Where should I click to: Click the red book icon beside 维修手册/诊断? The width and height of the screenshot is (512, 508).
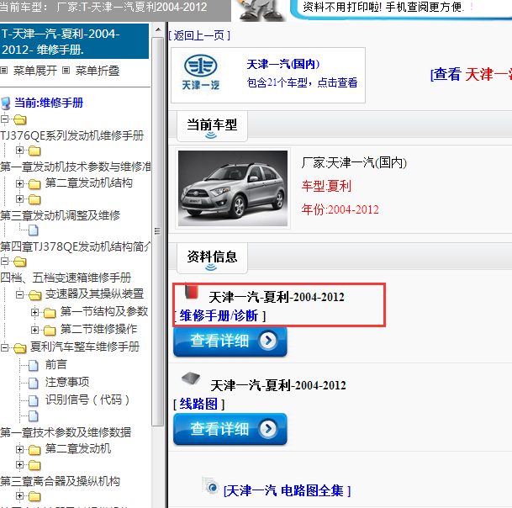(x=192, y=291)
